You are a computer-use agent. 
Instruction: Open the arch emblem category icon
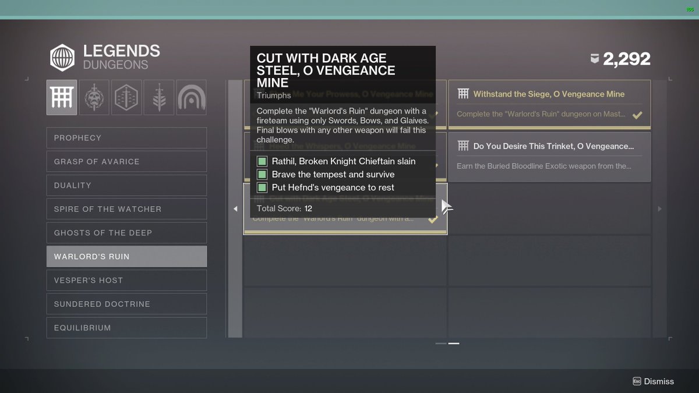192,97
